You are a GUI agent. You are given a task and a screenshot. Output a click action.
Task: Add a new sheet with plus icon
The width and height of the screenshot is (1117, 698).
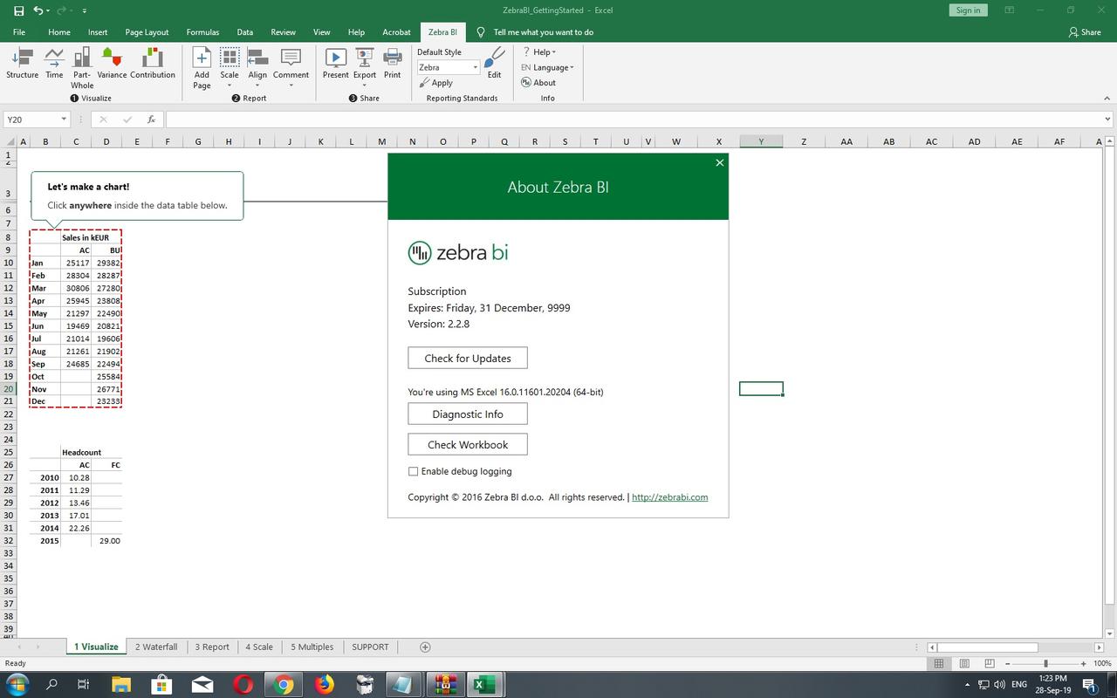pos(425,647)
